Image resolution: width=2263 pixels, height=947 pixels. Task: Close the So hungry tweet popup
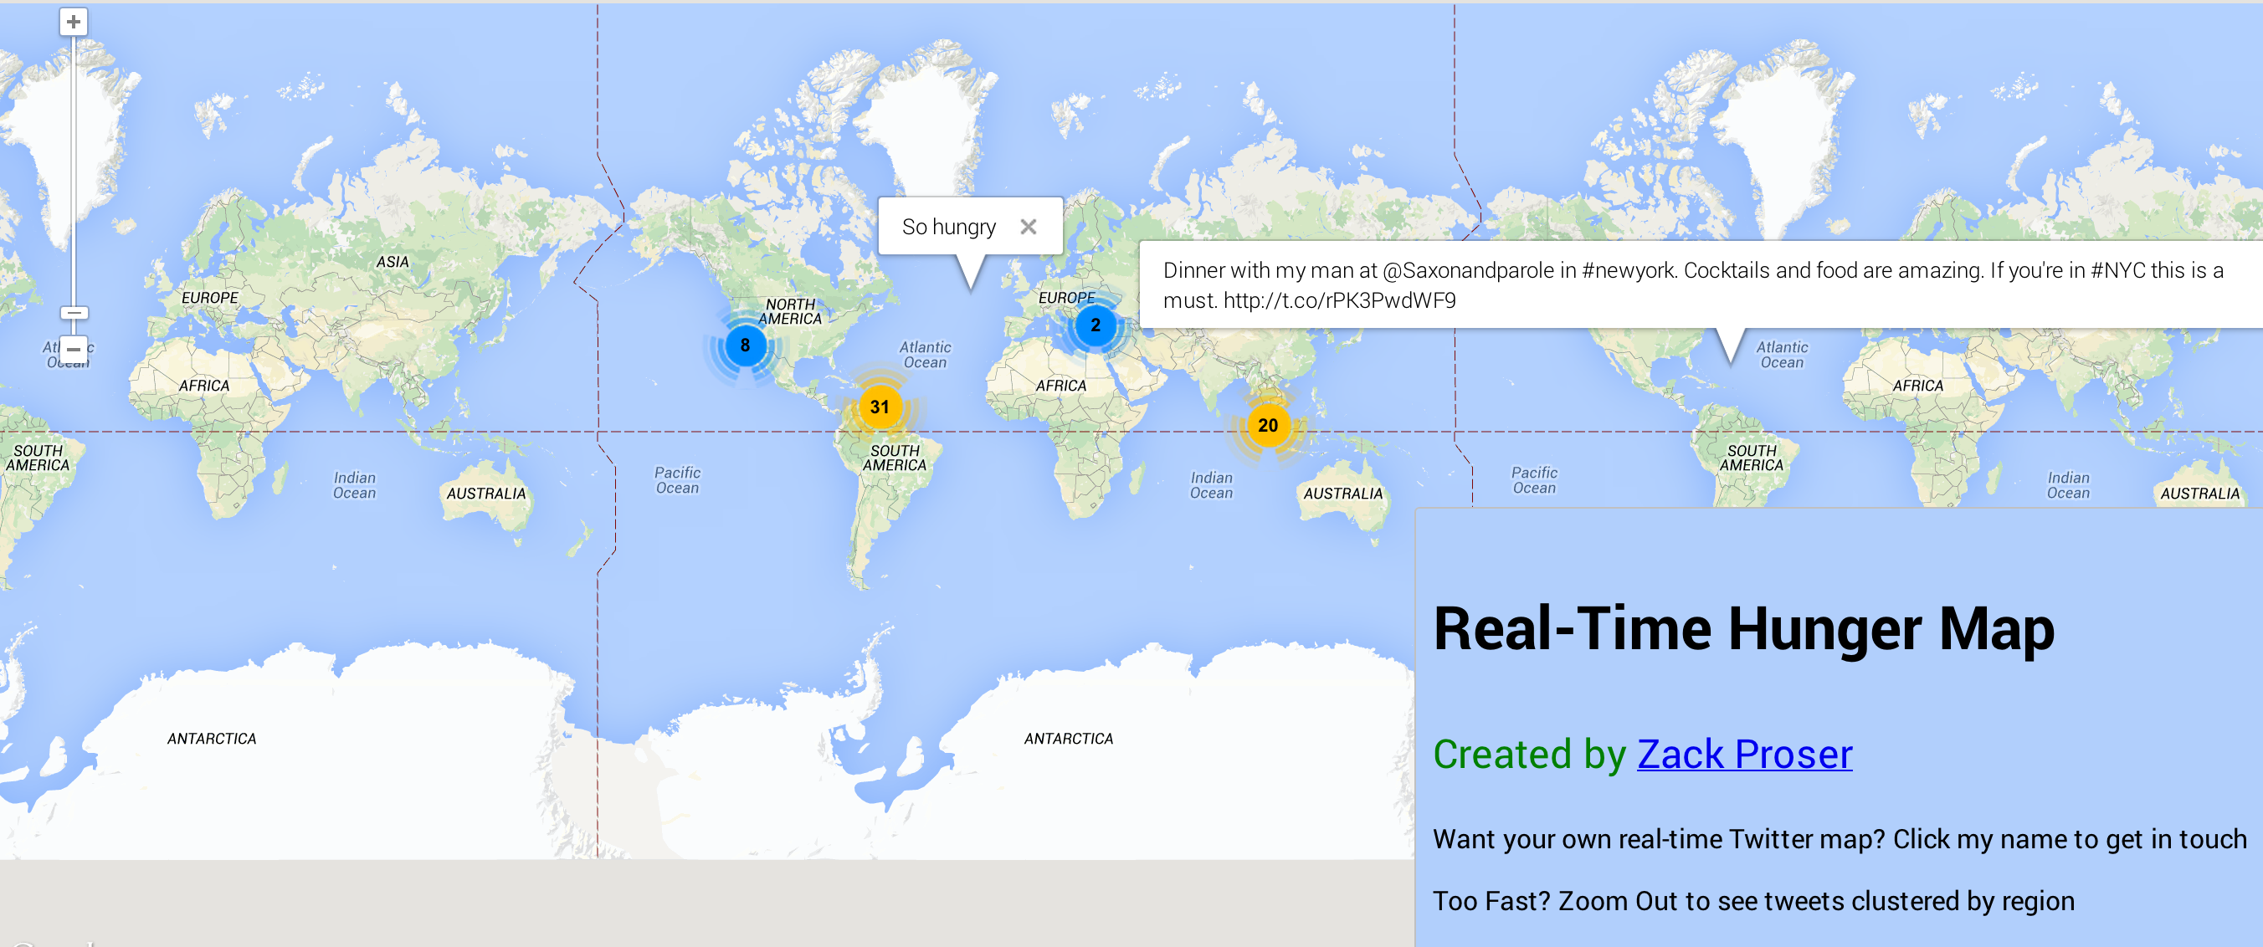(x=1029, y=226)
